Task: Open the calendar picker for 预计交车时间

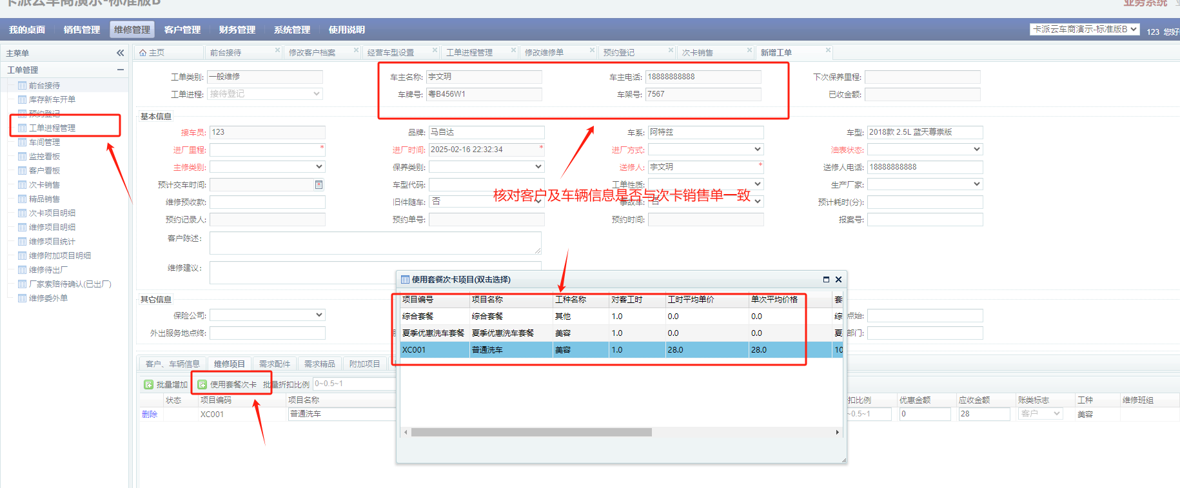Action: (x=319, y=185)
